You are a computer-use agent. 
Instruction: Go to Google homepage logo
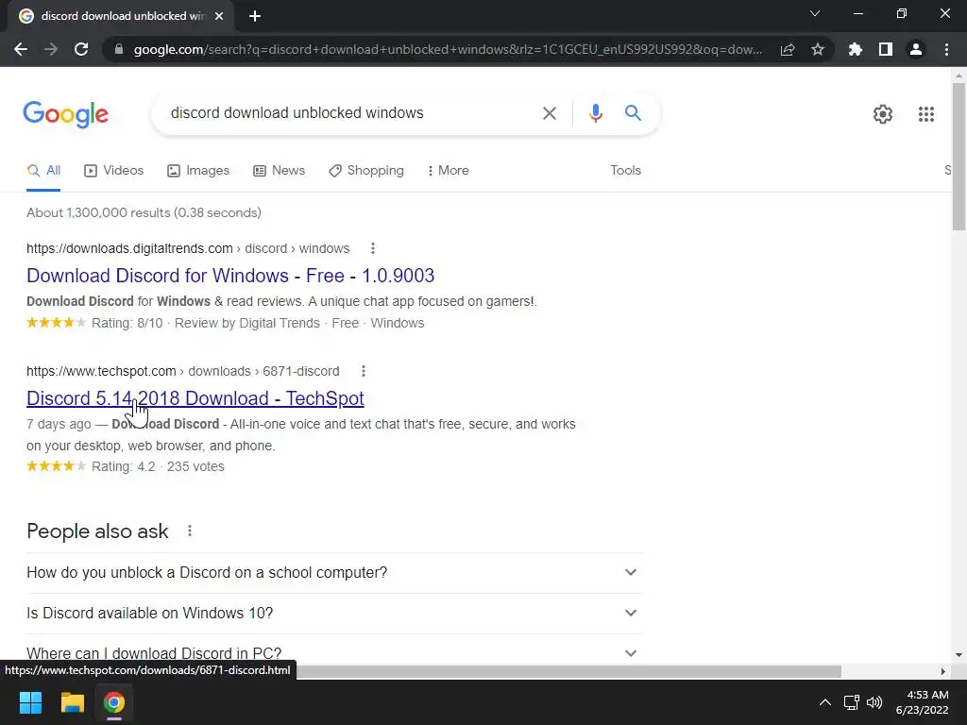[65, 114]
